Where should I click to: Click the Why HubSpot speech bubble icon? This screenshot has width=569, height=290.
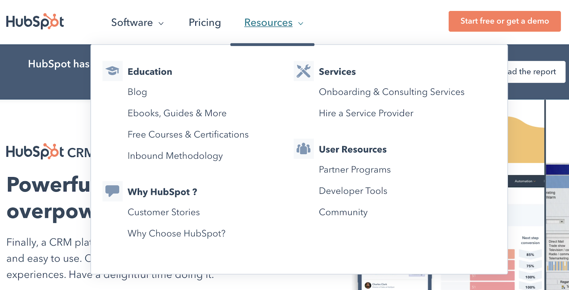[112, 191]
